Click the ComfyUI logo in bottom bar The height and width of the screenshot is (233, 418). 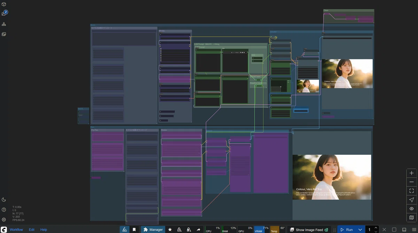[x=4, y=230]
